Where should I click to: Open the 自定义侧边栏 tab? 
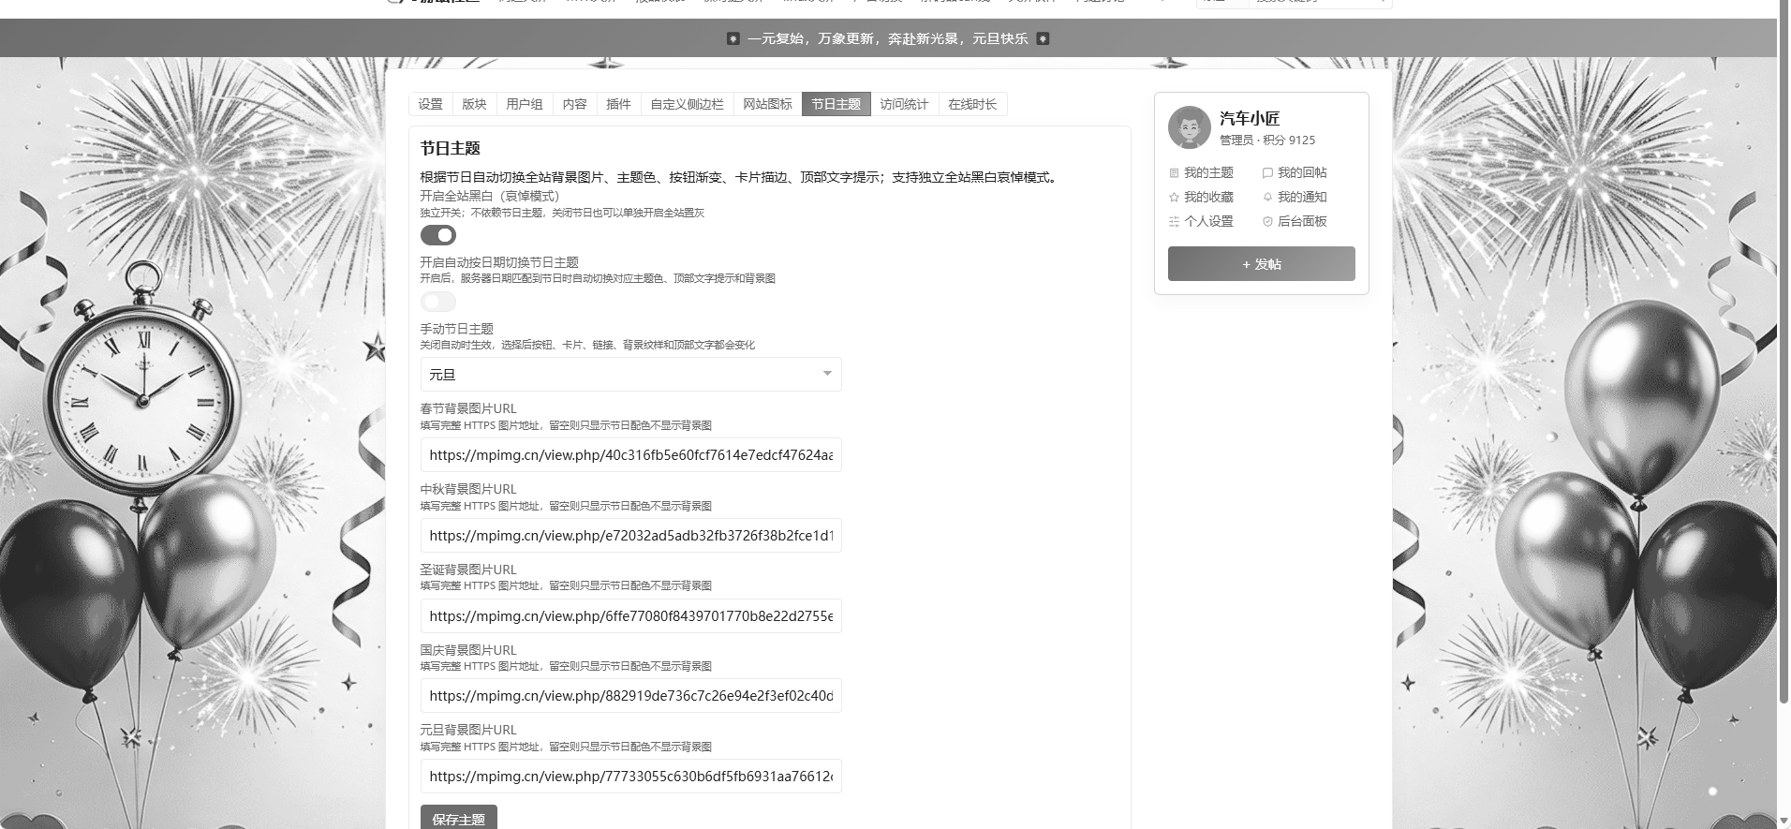click(688, 104)
